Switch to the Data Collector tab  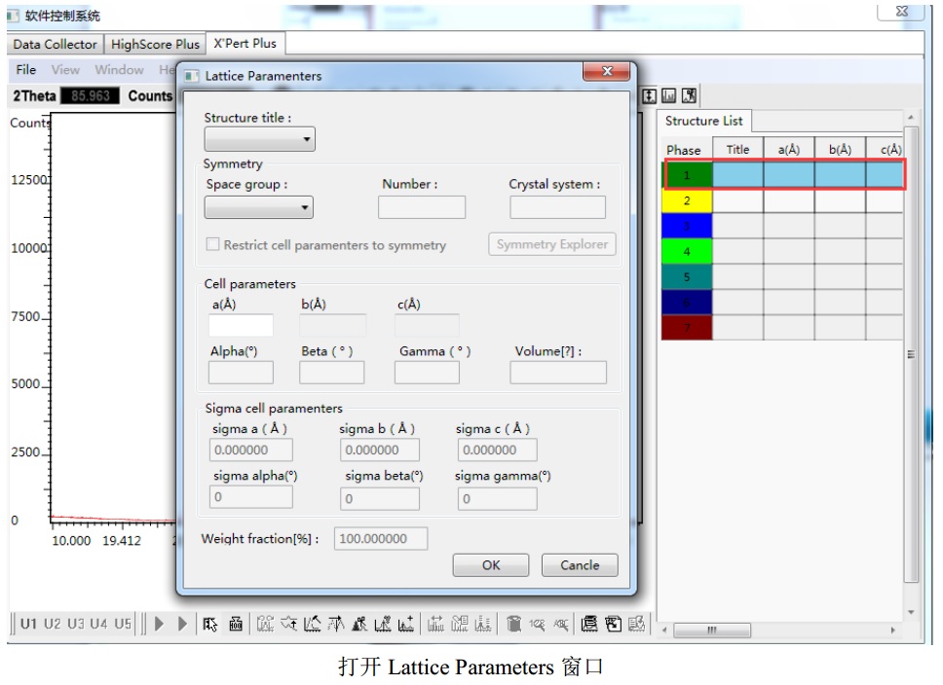pos(57,44)
